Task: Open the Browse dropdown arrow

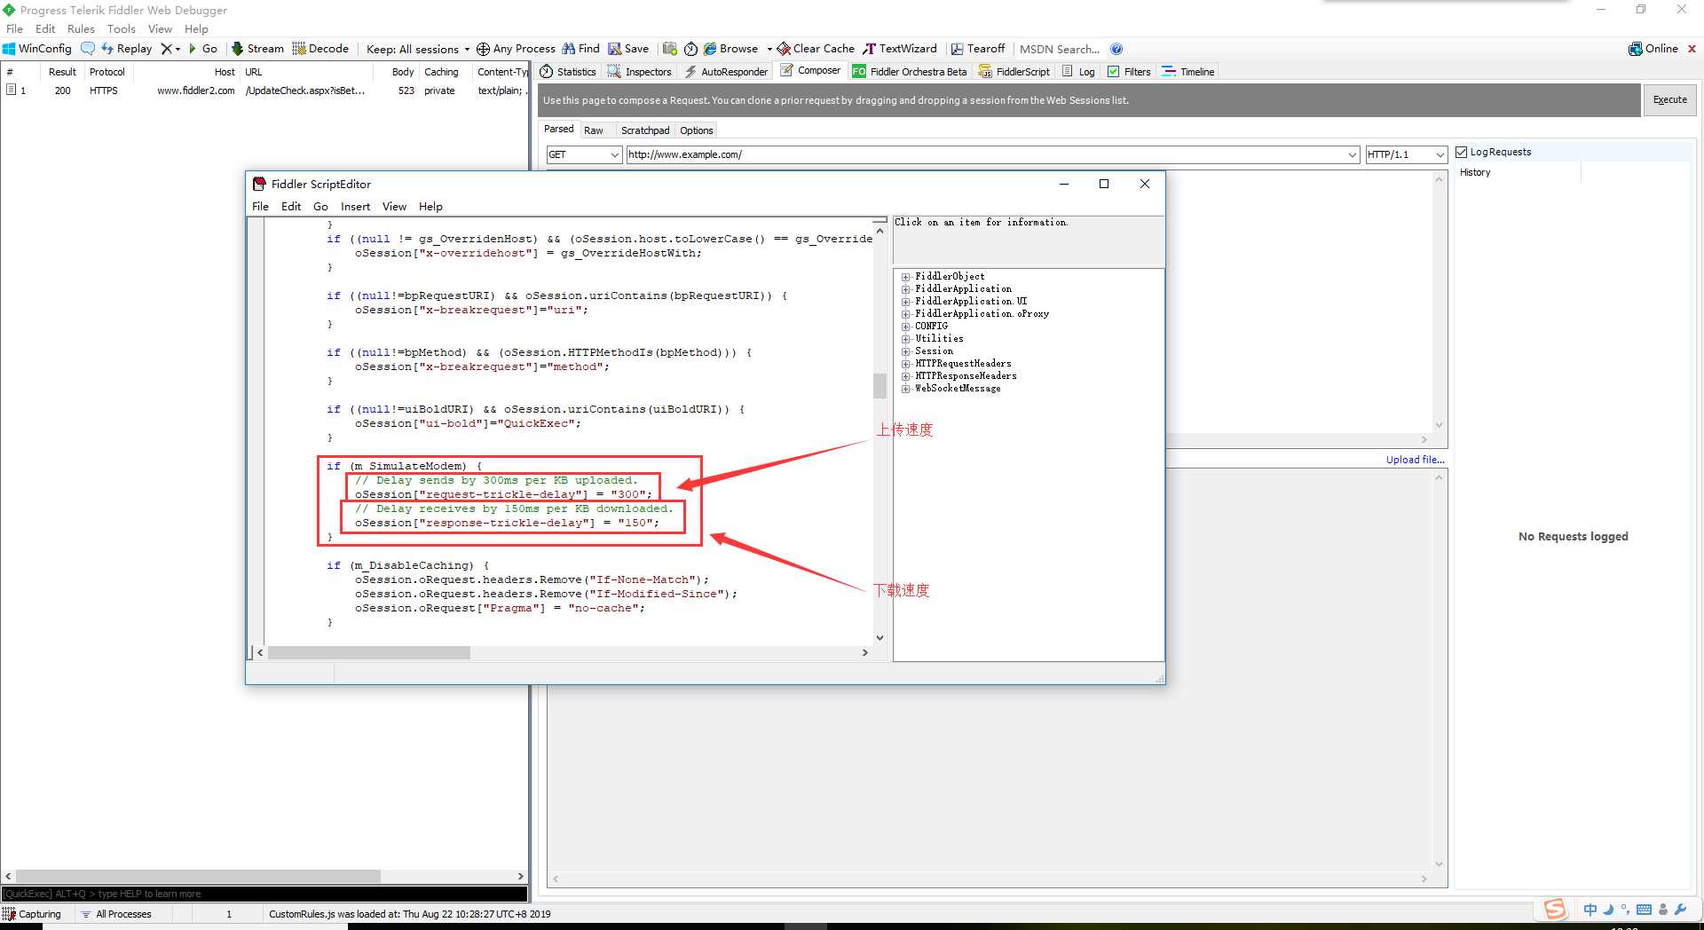Action: [x=769, y=49]
